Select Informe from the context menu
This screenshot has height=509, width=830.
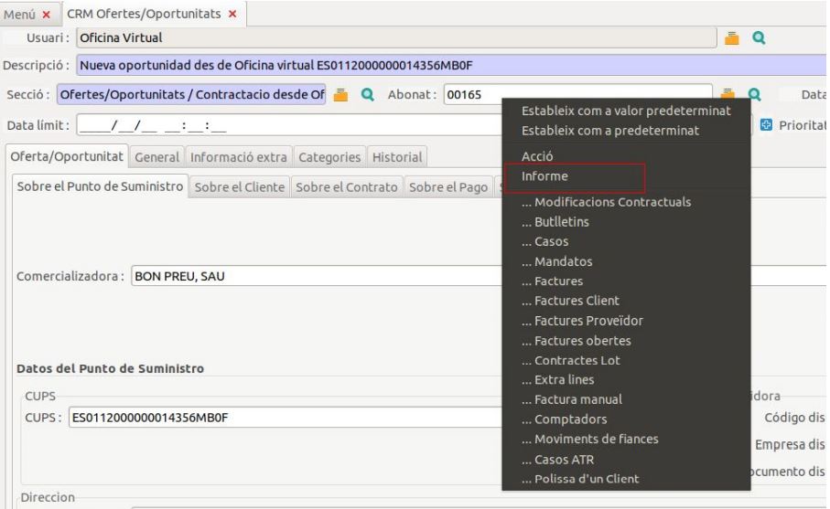pos(544,176)
